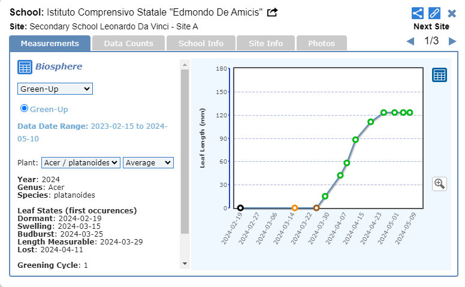Click the copy link chain icon
Screen dimensions: 465x287
tap(434, 13)
